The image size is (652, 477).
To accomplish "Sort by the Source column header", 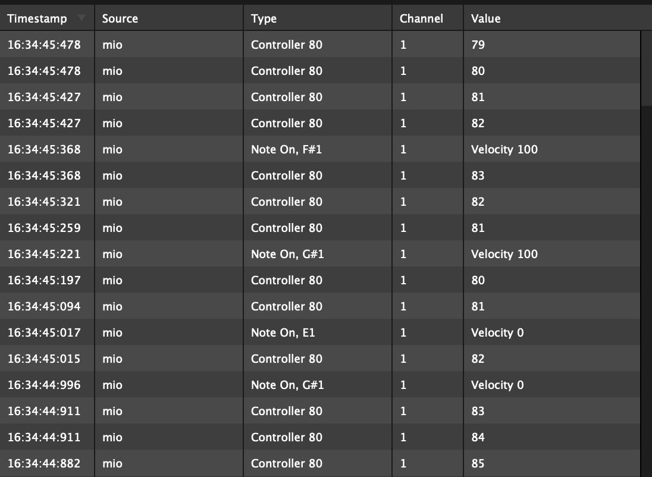I will coord(120,18).
